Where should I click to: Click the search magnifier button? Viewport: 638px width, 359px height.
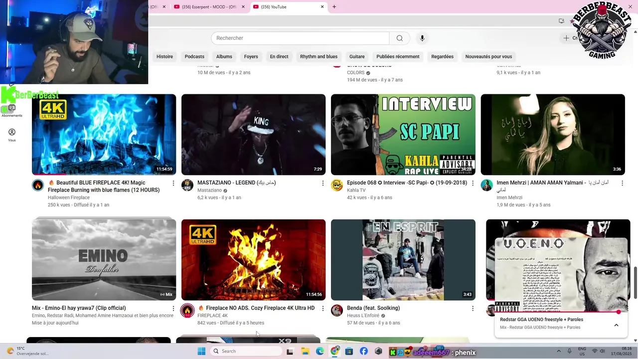tap(399, 38)
